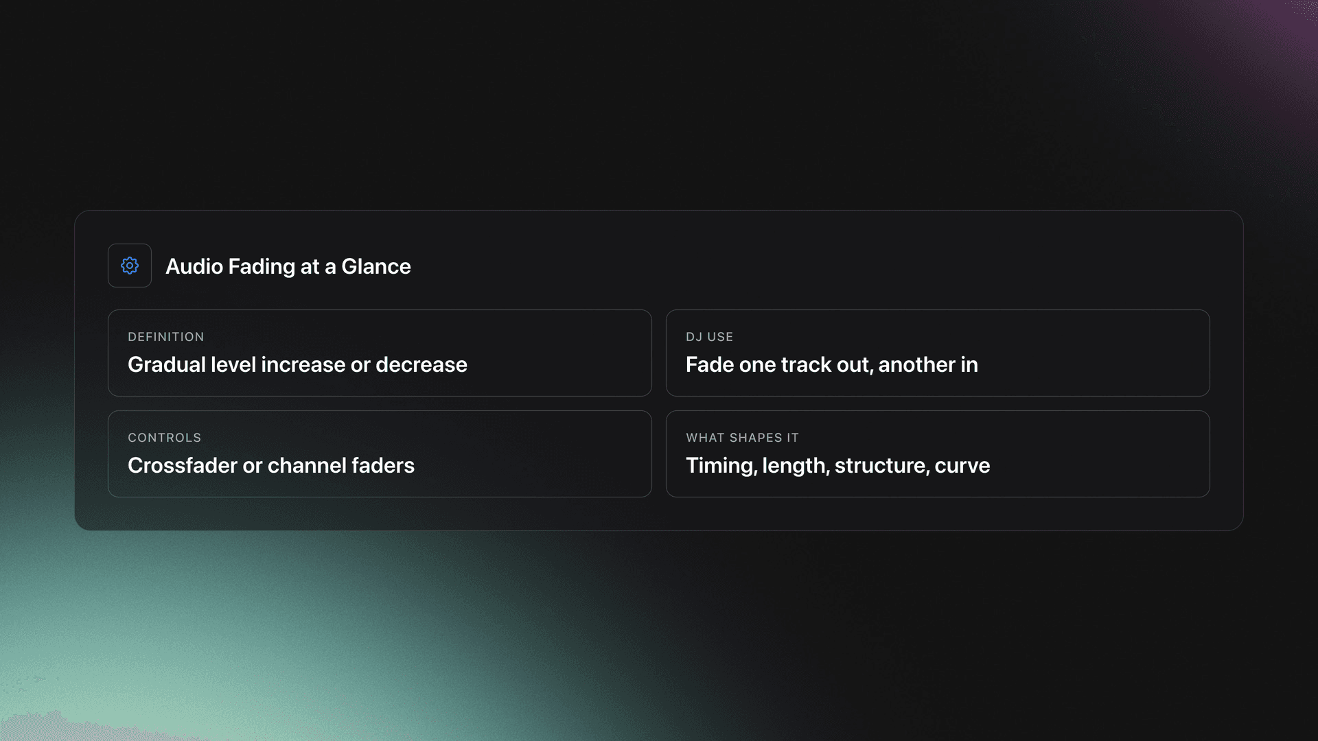Click "Crossfader or channel faders" text
The width and height of the screenshot is (1318, 741).
click(270, 465)
